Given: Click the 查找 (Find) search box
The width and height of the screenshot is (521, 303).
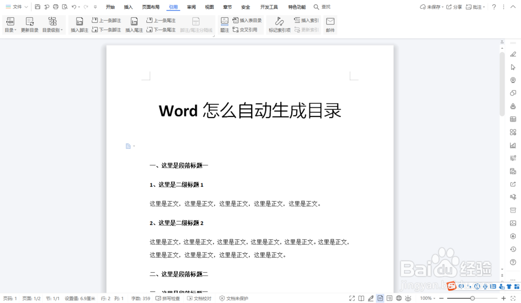Looking at the screenshot, I should click(322, 7).
